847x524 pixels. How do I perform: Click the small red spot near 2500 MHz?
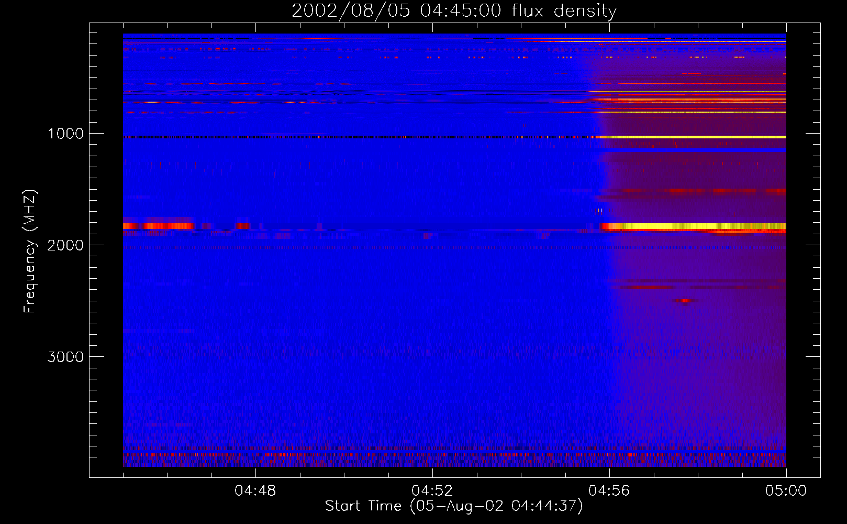(685, 301)
